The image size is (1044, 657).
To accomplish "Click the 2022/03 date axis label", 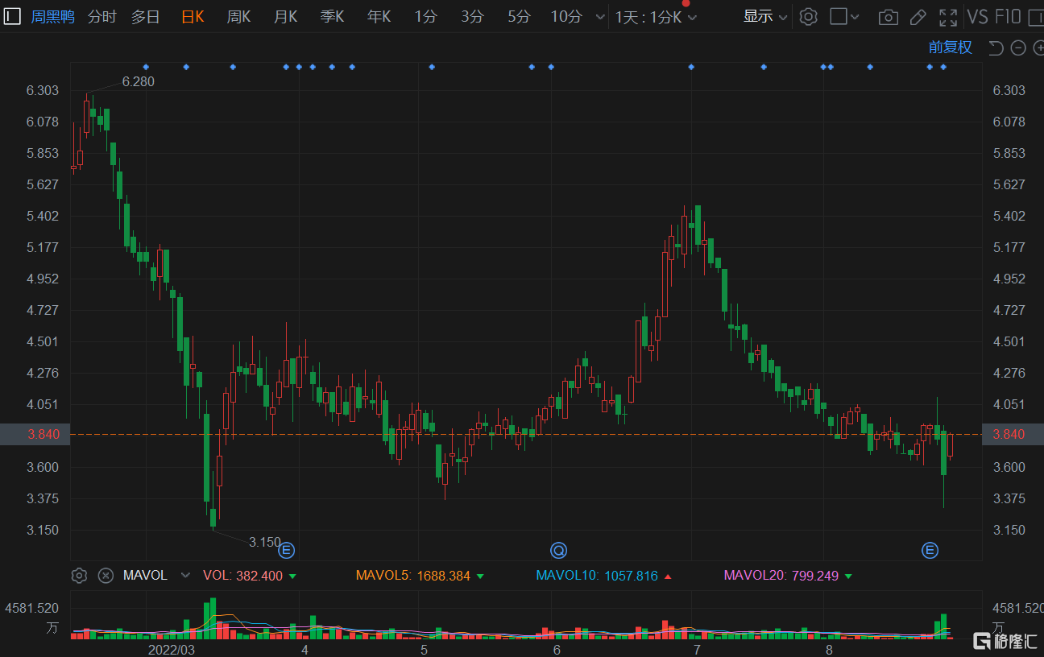I will click(171, 649).
